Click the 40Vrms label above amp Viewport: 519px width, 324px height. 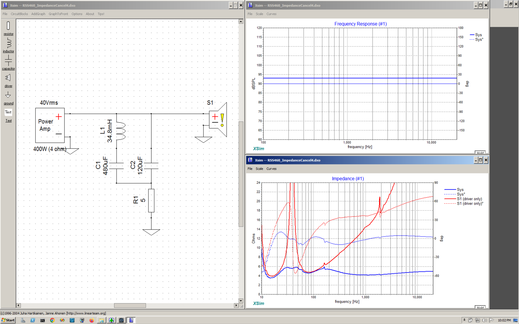pyautogui.click(x=49, y=103)
